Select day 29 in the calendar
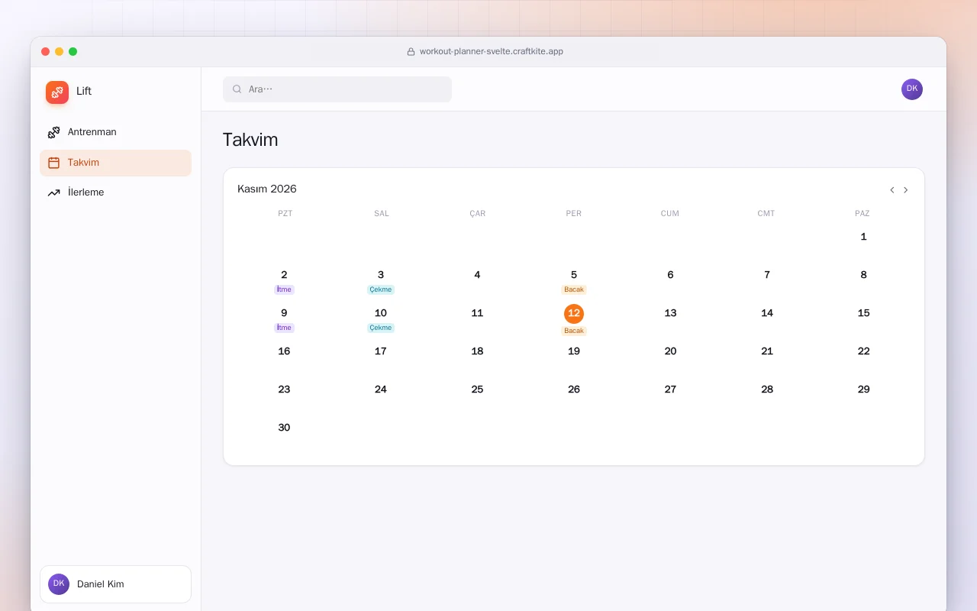 coord(863,390)
